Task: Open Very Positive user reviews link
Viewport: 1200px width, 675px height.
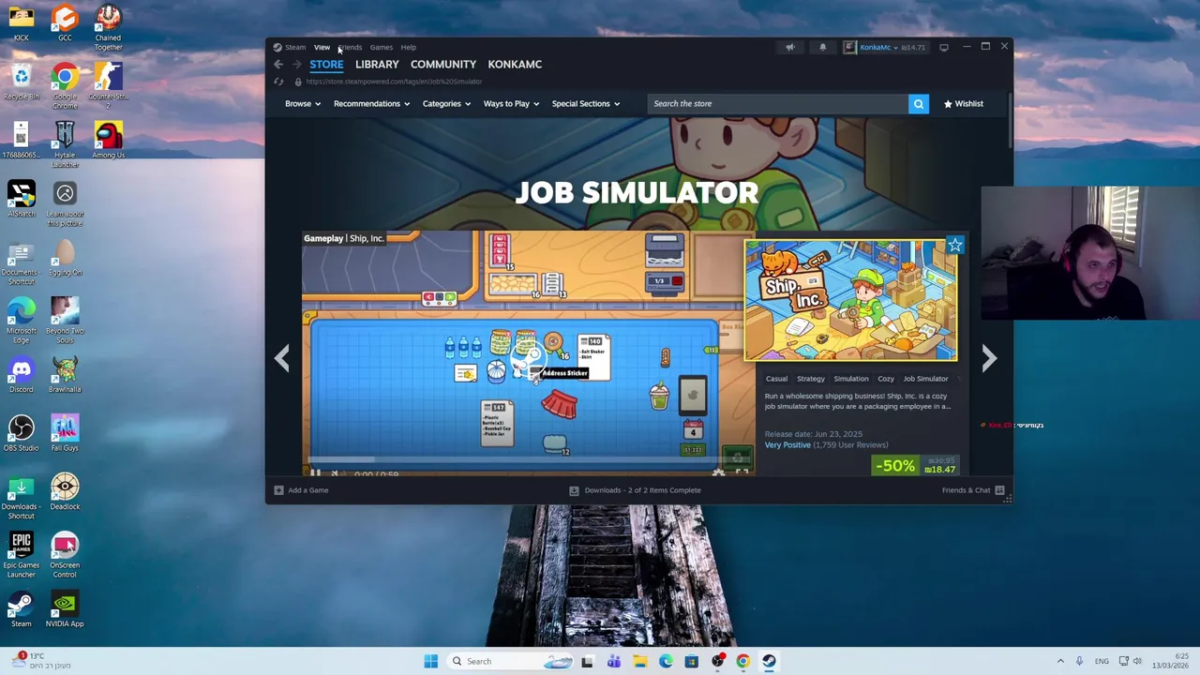Action: pos(787,445)
